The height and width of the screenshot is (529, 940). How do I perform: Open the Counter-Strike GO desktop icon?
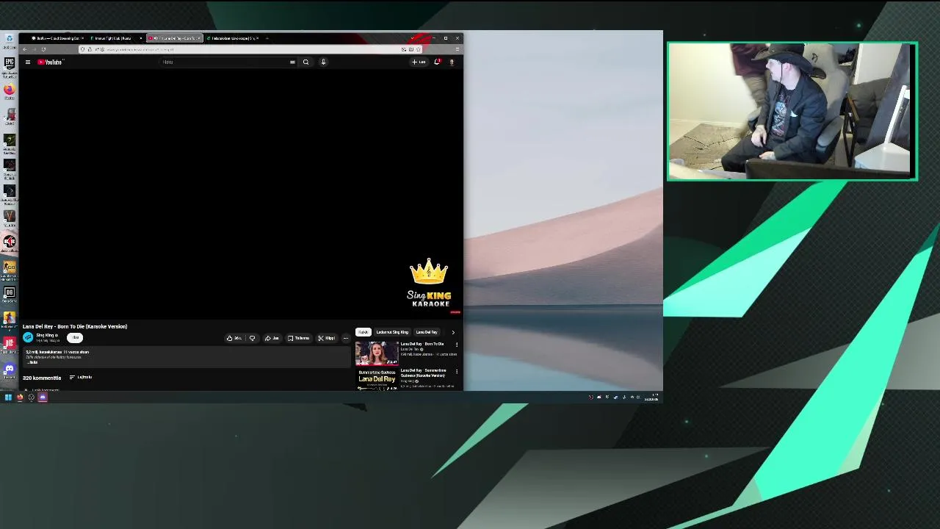pos(9,269)
